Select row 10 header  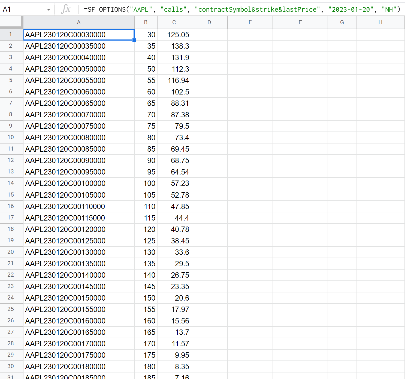click(x=11, y=137)
